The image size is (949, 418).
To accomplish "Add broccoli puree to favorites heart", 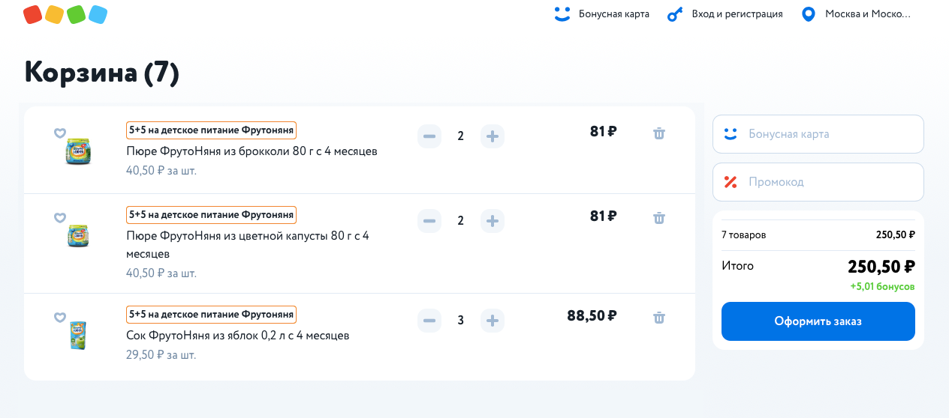I will pyautogui.click(x=60, y=133).
